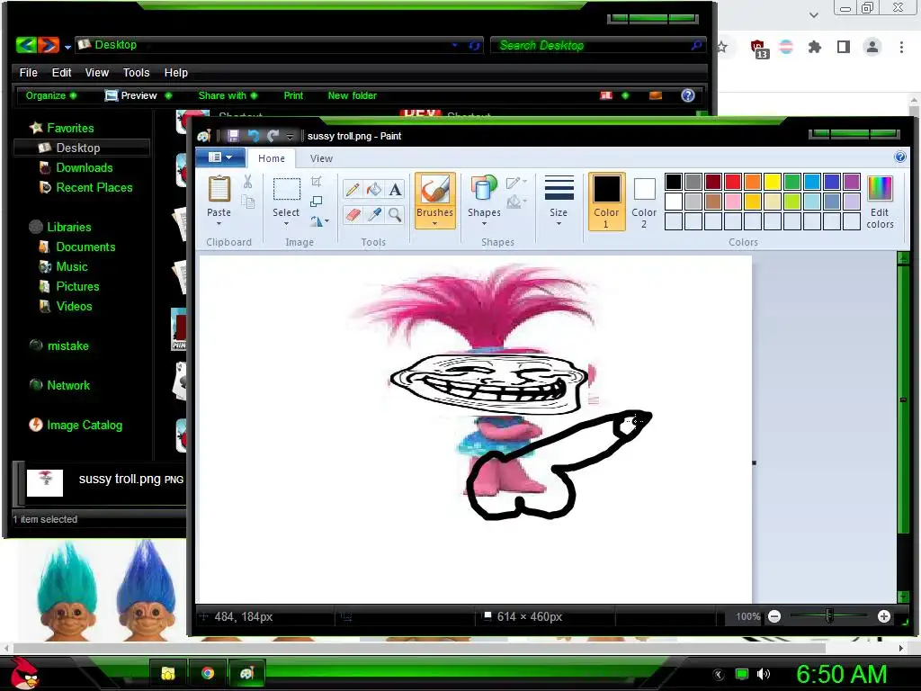921x691 pixels.
Task: Switch to the View ribbon tab
Action: (321, 158)
